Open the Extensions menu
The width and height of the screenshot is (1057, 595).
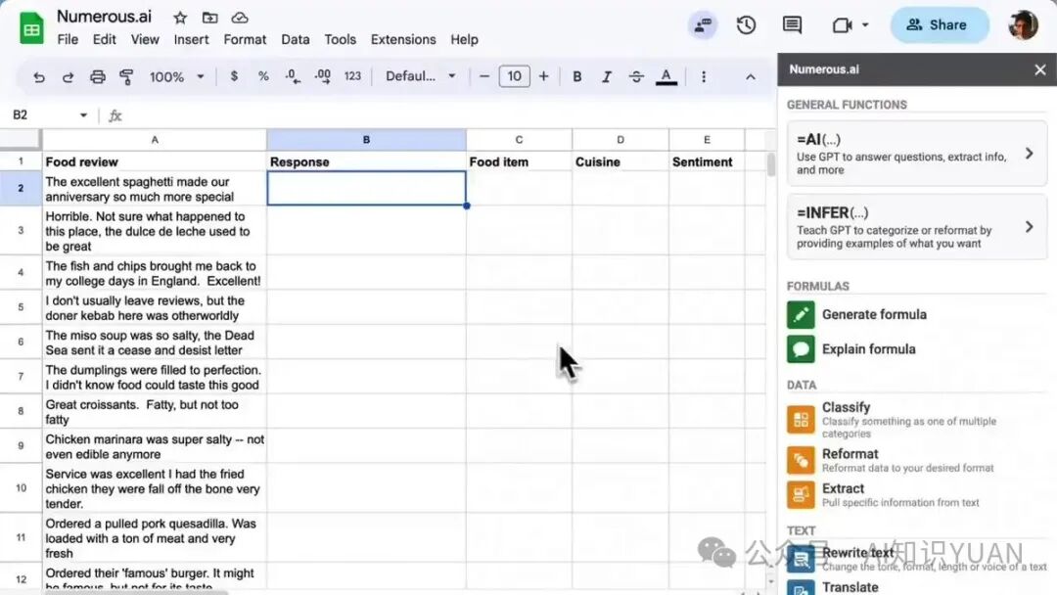point(403,39)
